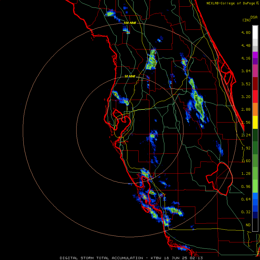Viewport: 260px width, 260px height.
Task: Click the 3.52 legend value
Action: pyautogui.click(x=246, y=84)
